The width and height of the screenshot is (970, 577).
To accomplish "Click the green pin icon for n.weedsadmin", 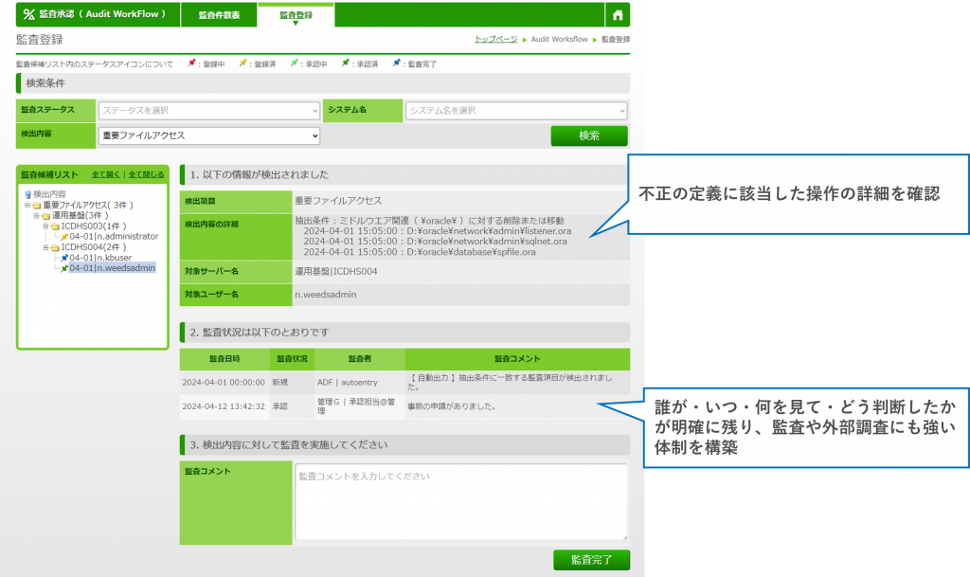I will [63, 268].
